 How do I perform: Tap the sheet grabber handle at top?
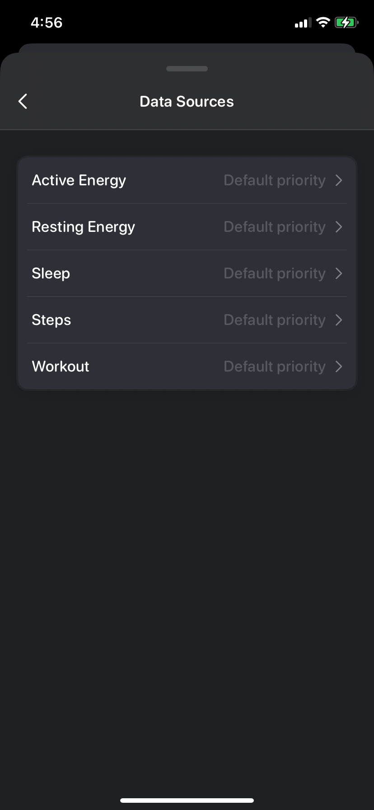tap(187, 69)
